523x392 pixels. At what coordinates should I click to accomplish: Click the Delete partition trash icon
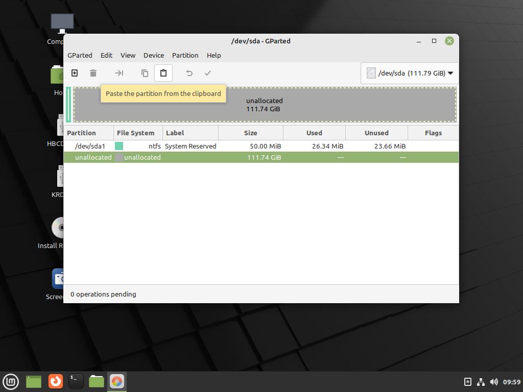point(93,73)
